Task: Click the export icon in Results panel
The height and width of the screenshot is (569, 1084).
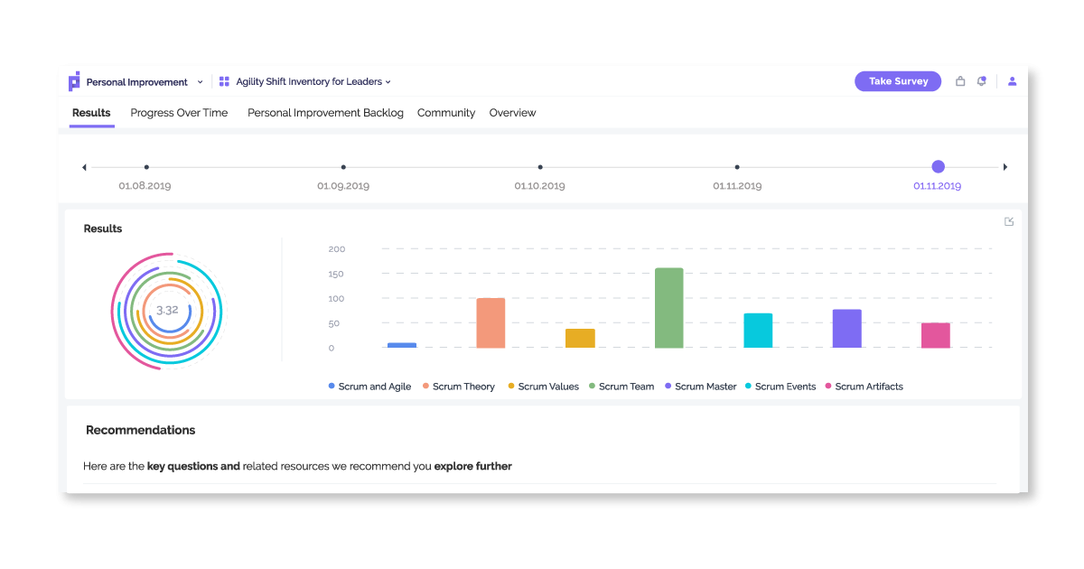Action: click(1009, 222)
